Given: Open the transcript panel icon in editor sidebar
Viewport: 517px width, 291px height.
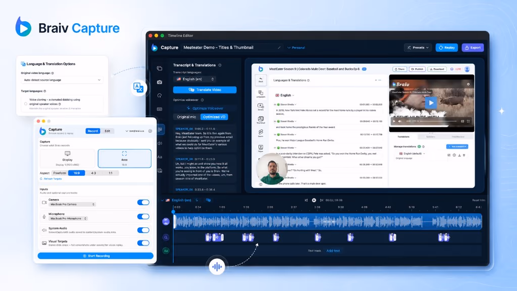Looking at the screenshot, I should (160, 129).
